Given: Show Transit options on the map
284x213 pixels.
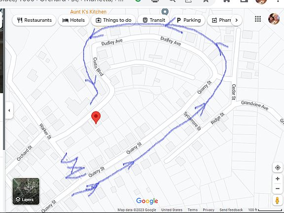Looking at the screenshot, I should pos(154,20).
